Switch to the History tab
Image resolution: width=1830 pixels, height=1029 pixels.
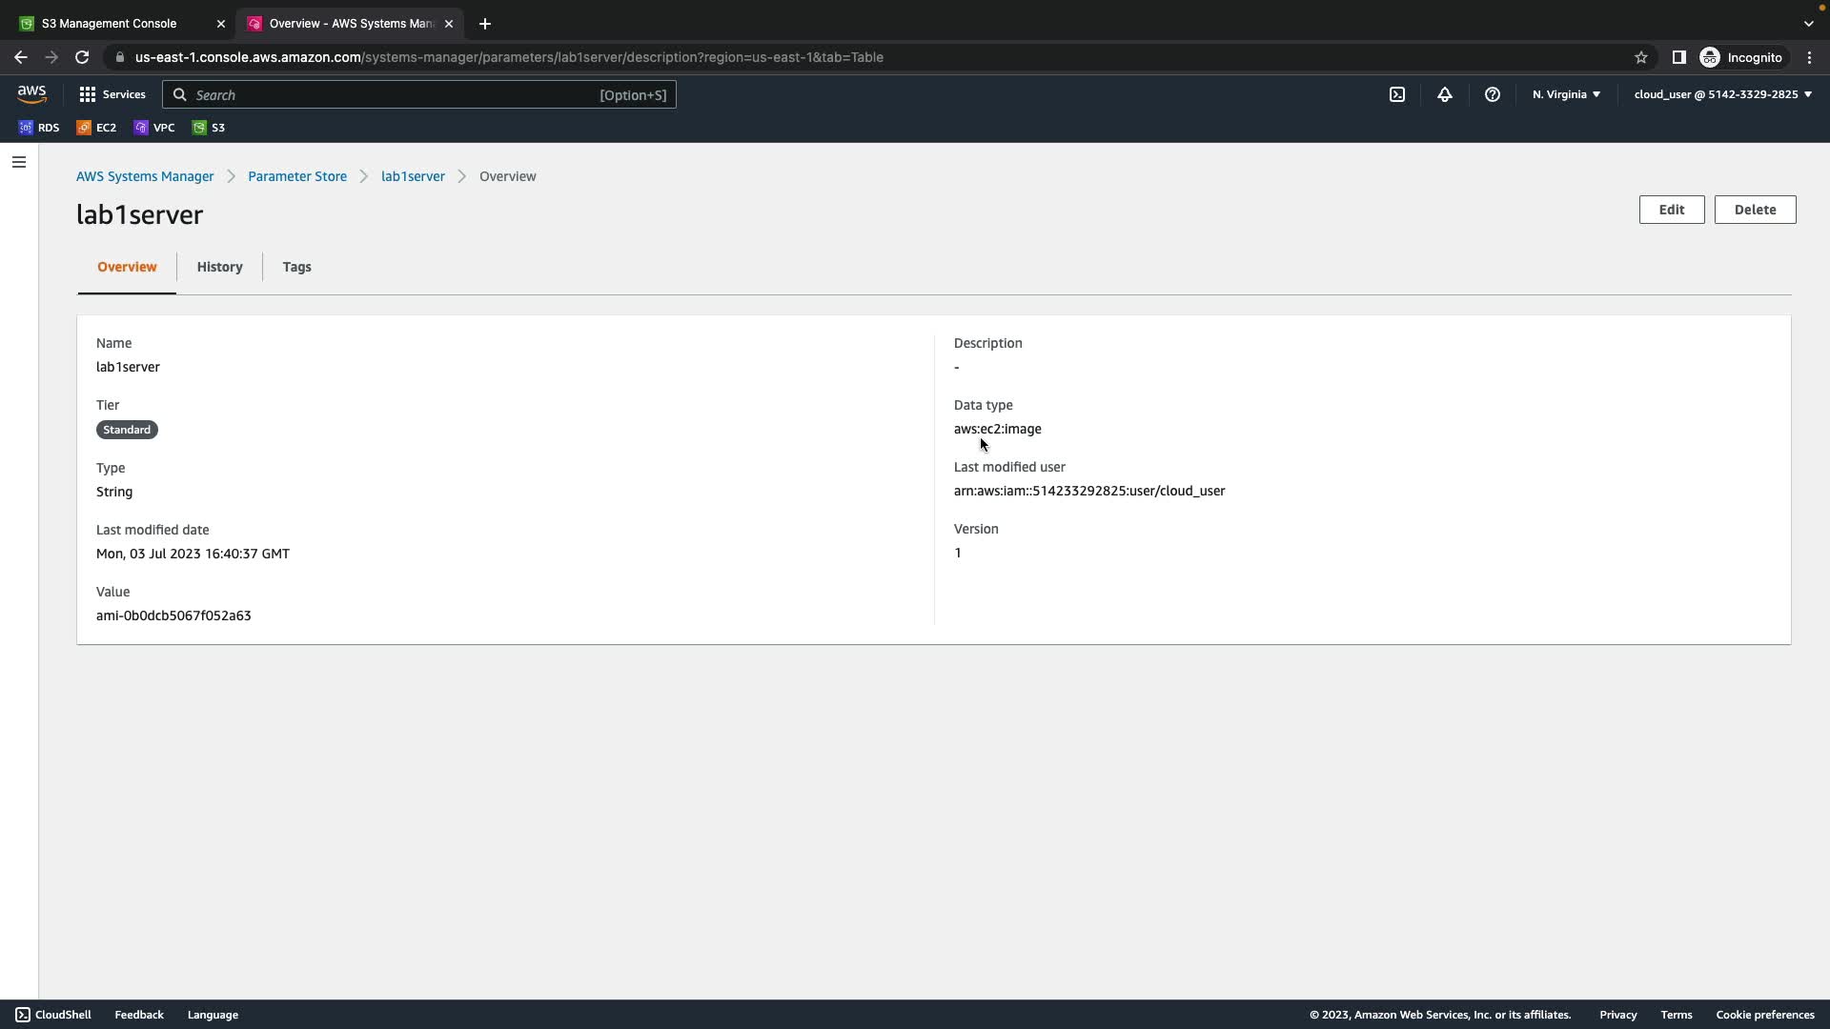tap(219, 267)
